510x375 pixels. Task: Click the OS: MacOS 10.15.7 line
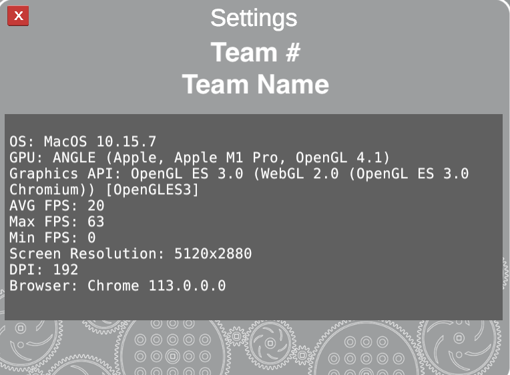(83, 141)
